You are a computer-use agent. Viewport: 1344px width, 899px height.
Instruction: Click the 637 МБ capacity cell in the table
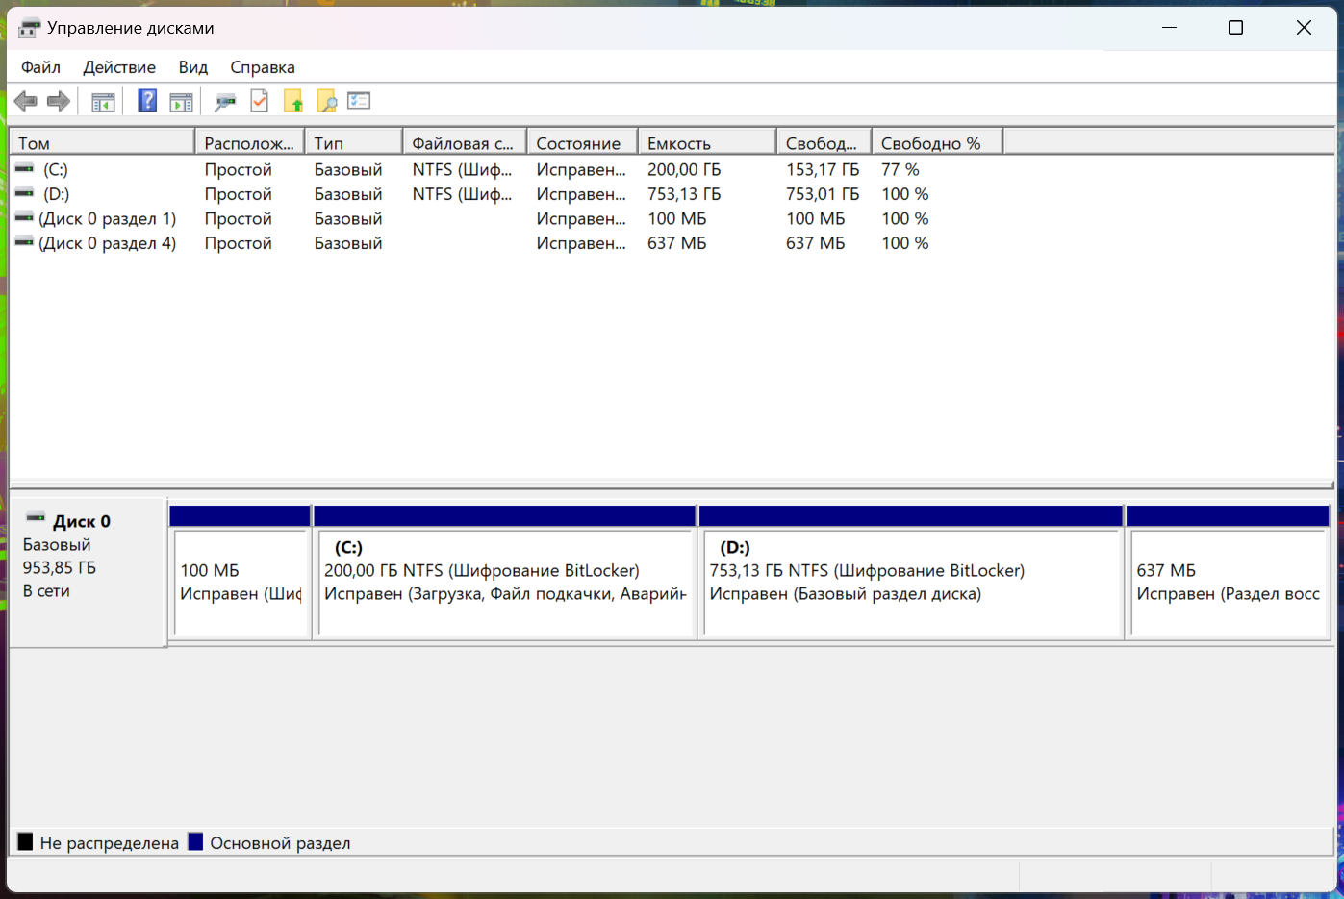(x=677, y=243)
